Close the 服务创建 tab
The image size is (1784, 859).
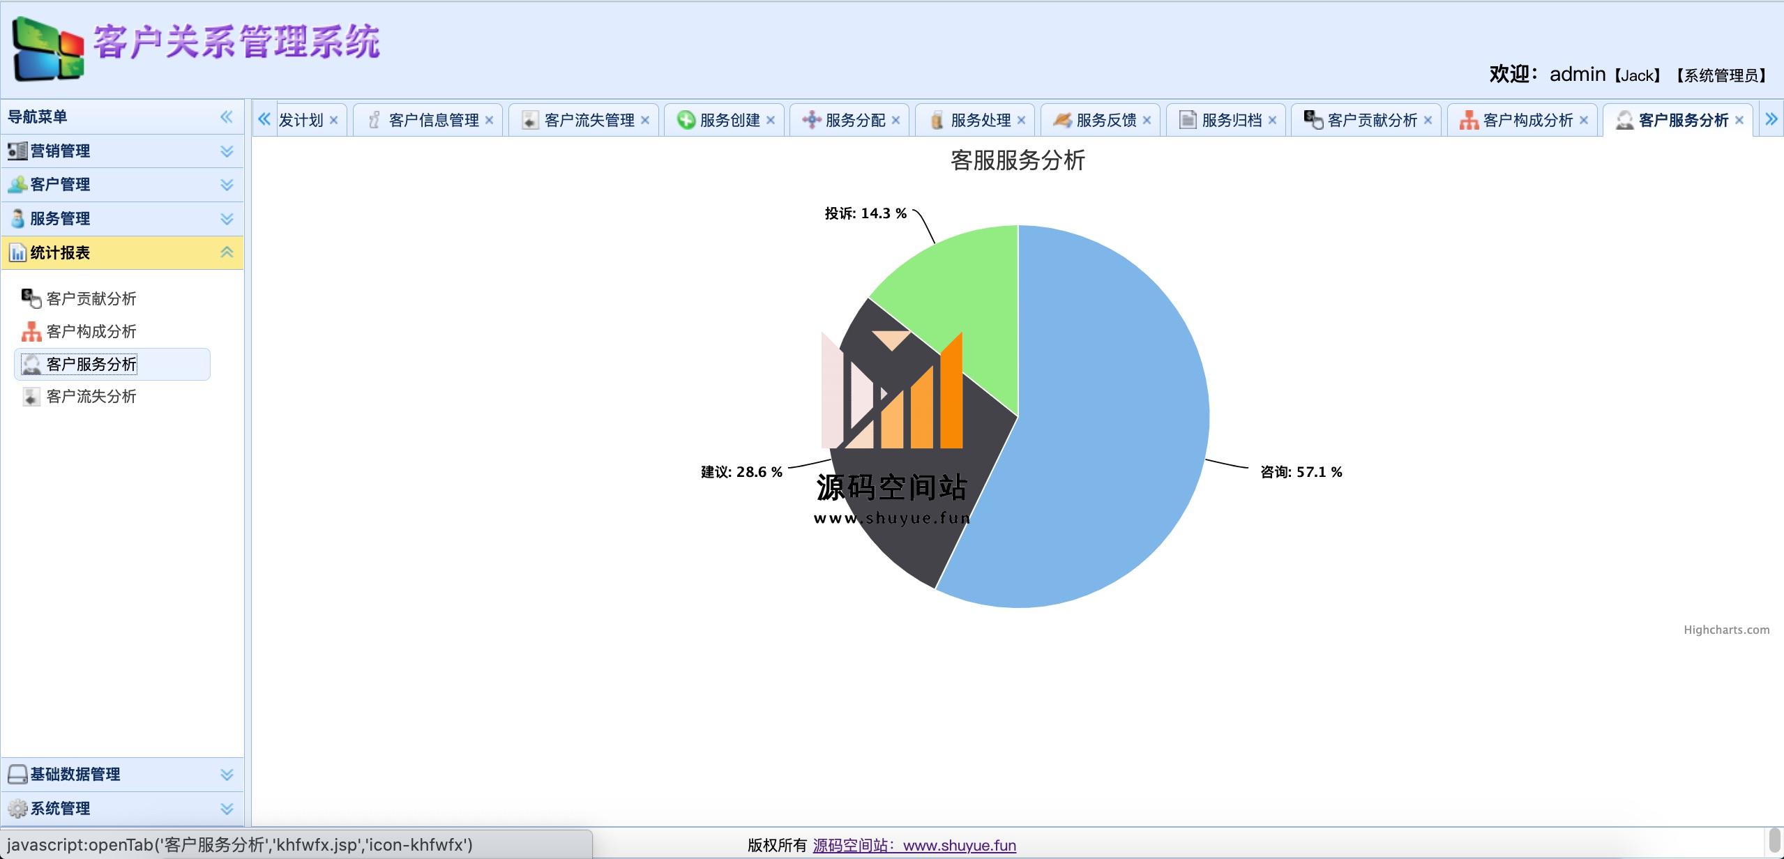click(x=771, y=120)
